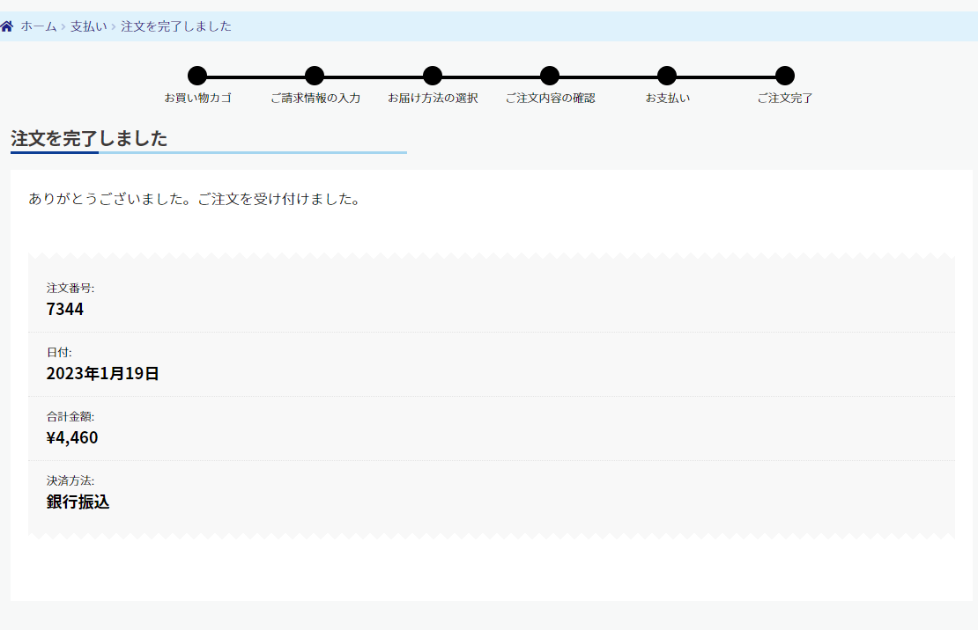This screenshot has height=630, width=978.
Task: Click the order number 7344
Action: [65, 309]
